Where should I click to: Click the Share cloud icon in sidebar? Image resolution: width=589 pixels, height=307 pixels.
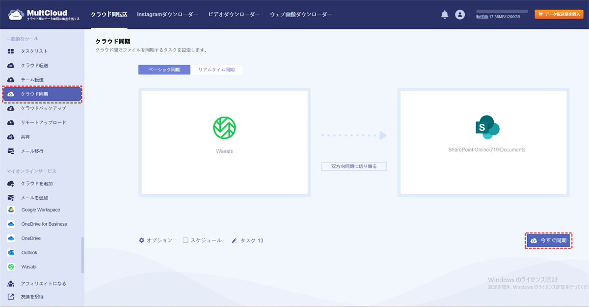tap(11, 137)
